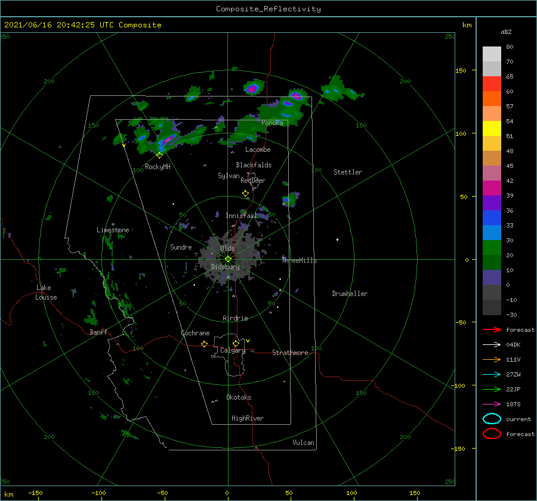This screenshot has width=537, height=501.
Task: Click the magenta 18TS arrow icon
Action: tap(492, 404)
